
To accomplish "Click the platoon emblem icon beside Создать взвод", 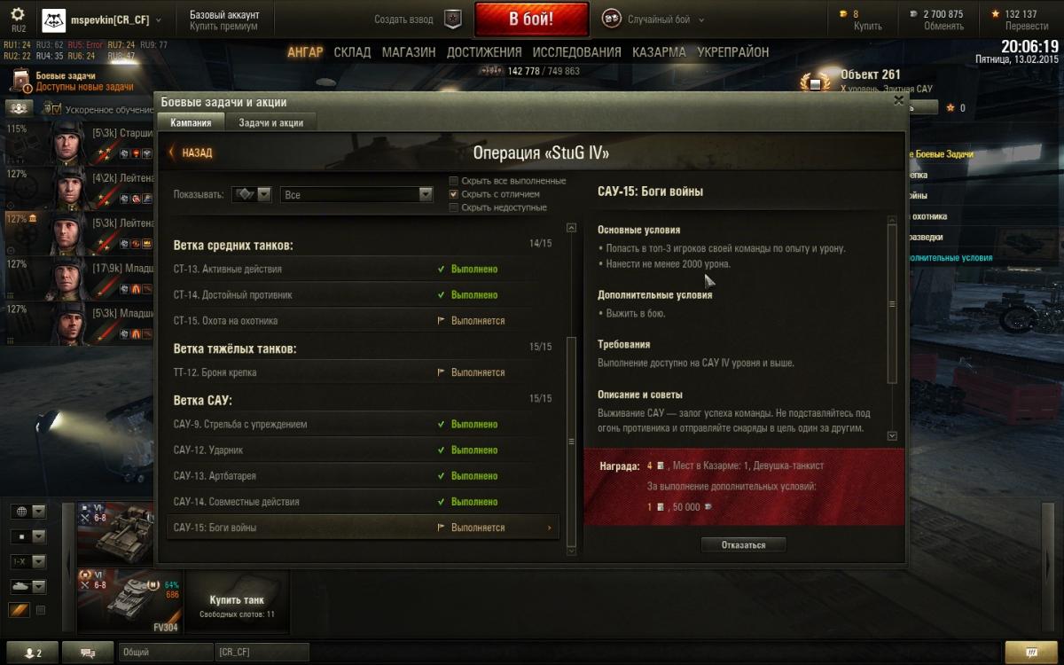I will pos(453,20).
